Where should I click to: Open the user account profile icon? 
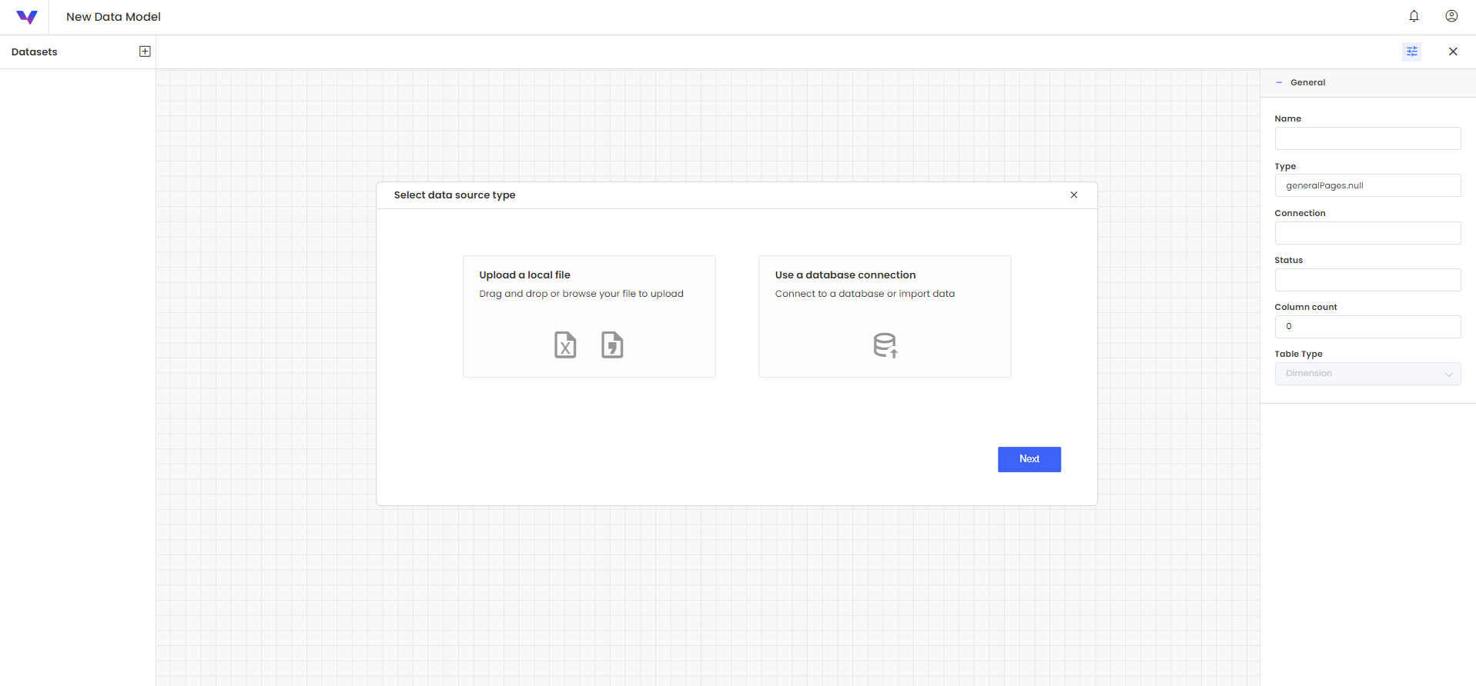pyautogui.click(x=1451, y=16)
